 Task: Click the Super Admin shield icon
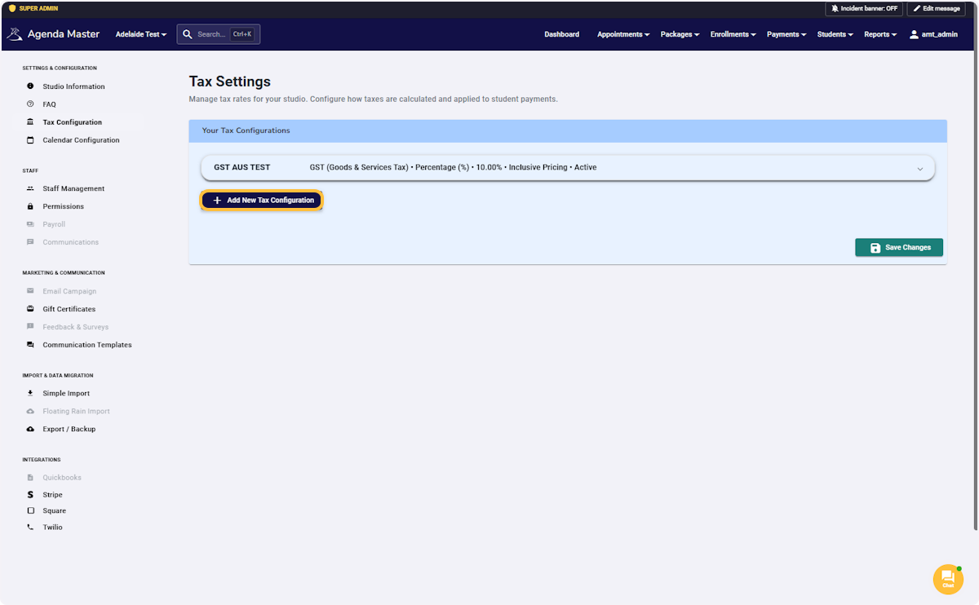coord(11,8)
